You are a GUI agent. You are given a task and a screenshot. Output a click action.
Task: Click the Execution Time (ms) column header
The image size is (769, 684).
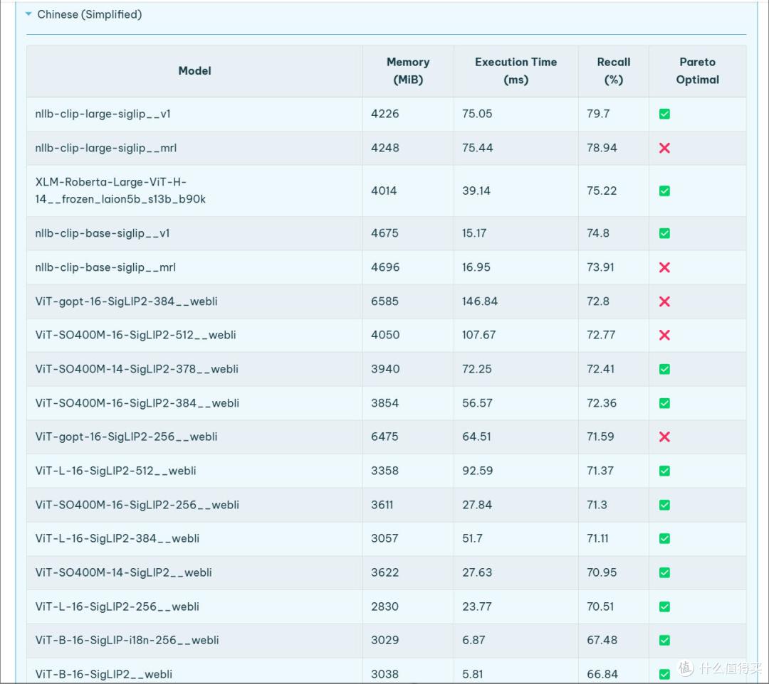[x=516, y=71]
